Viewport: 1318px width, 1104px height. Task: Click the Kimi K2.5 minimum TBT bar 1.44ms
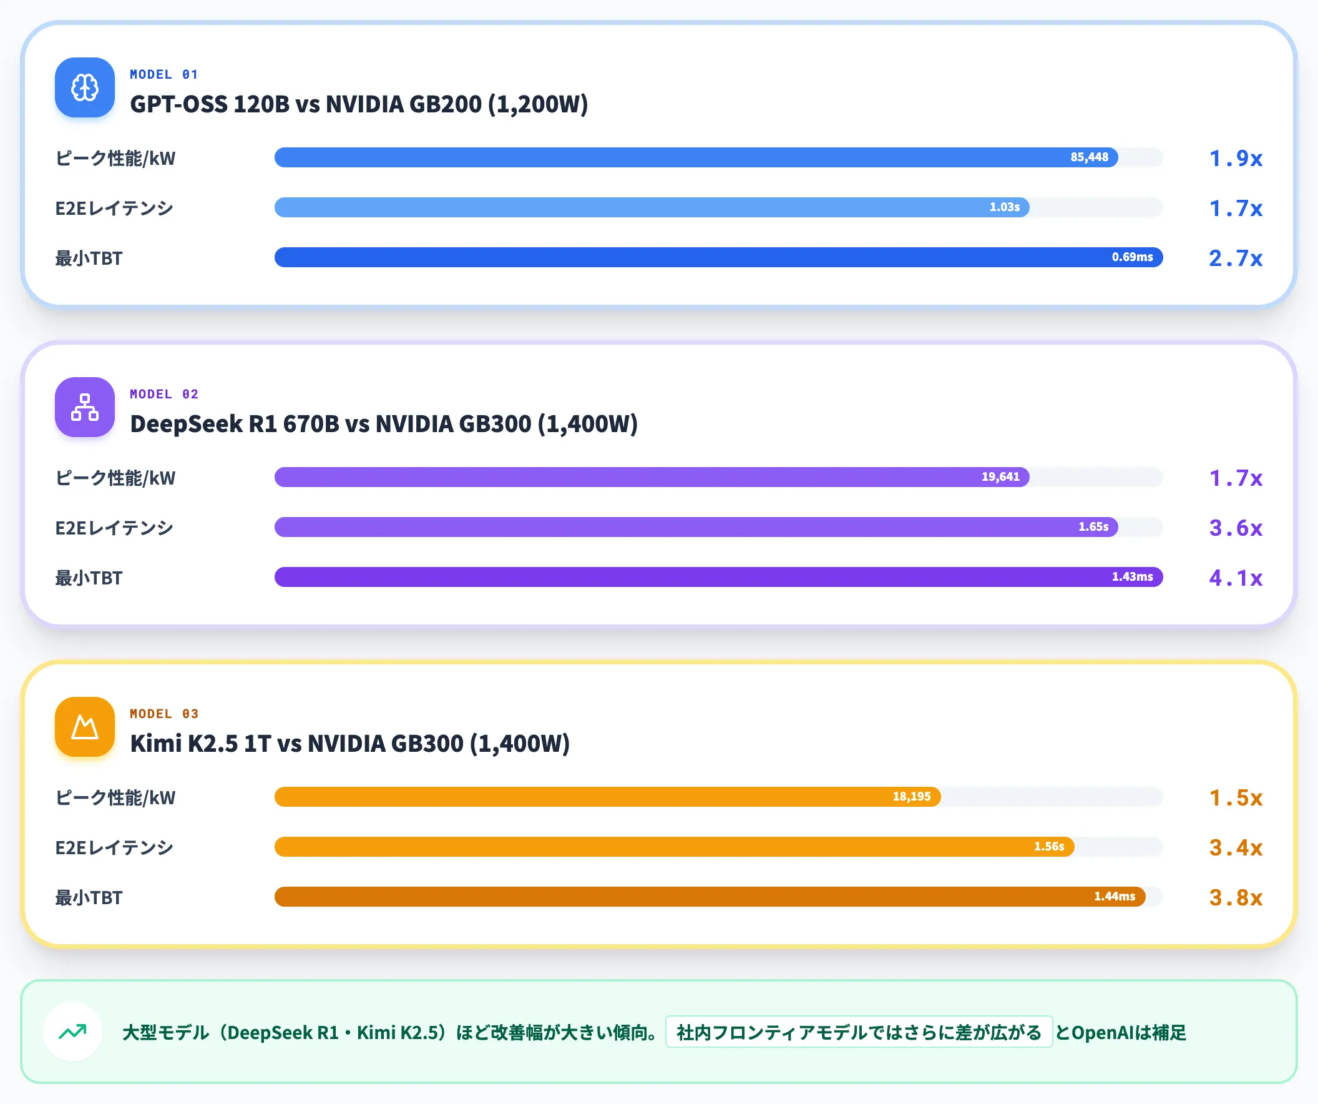pos(710,896)
